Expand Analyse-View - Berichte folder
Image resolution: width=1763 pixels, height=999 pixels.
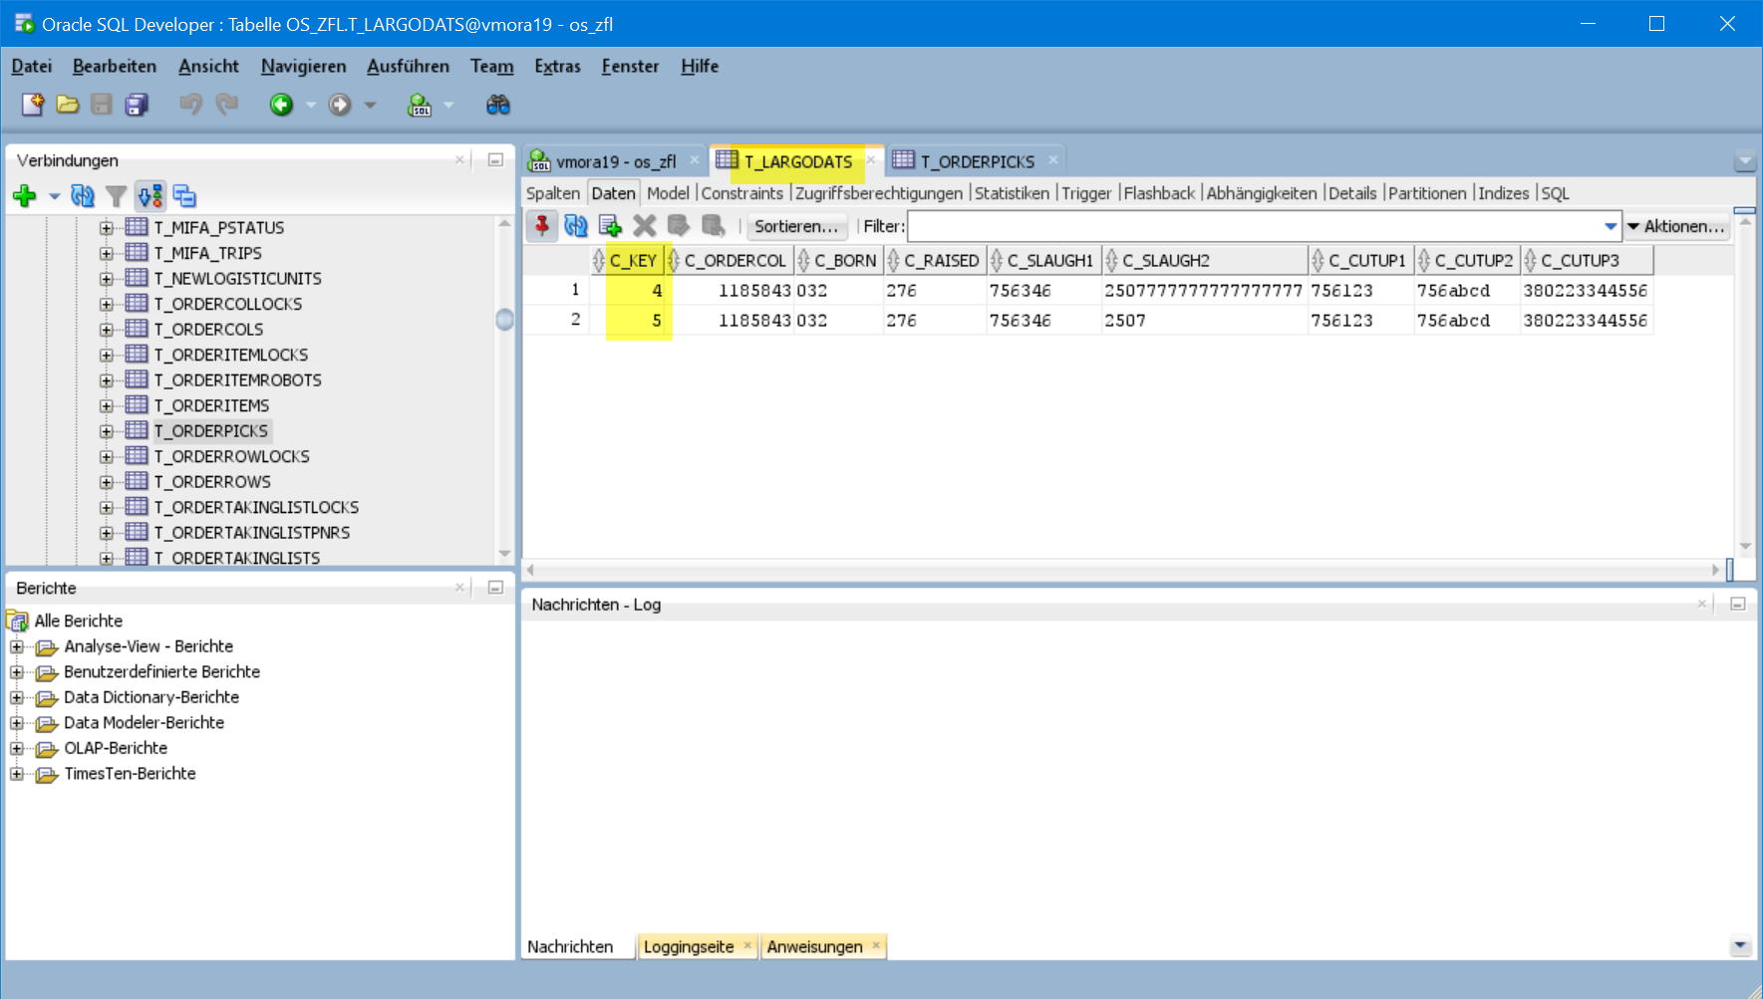17,646
